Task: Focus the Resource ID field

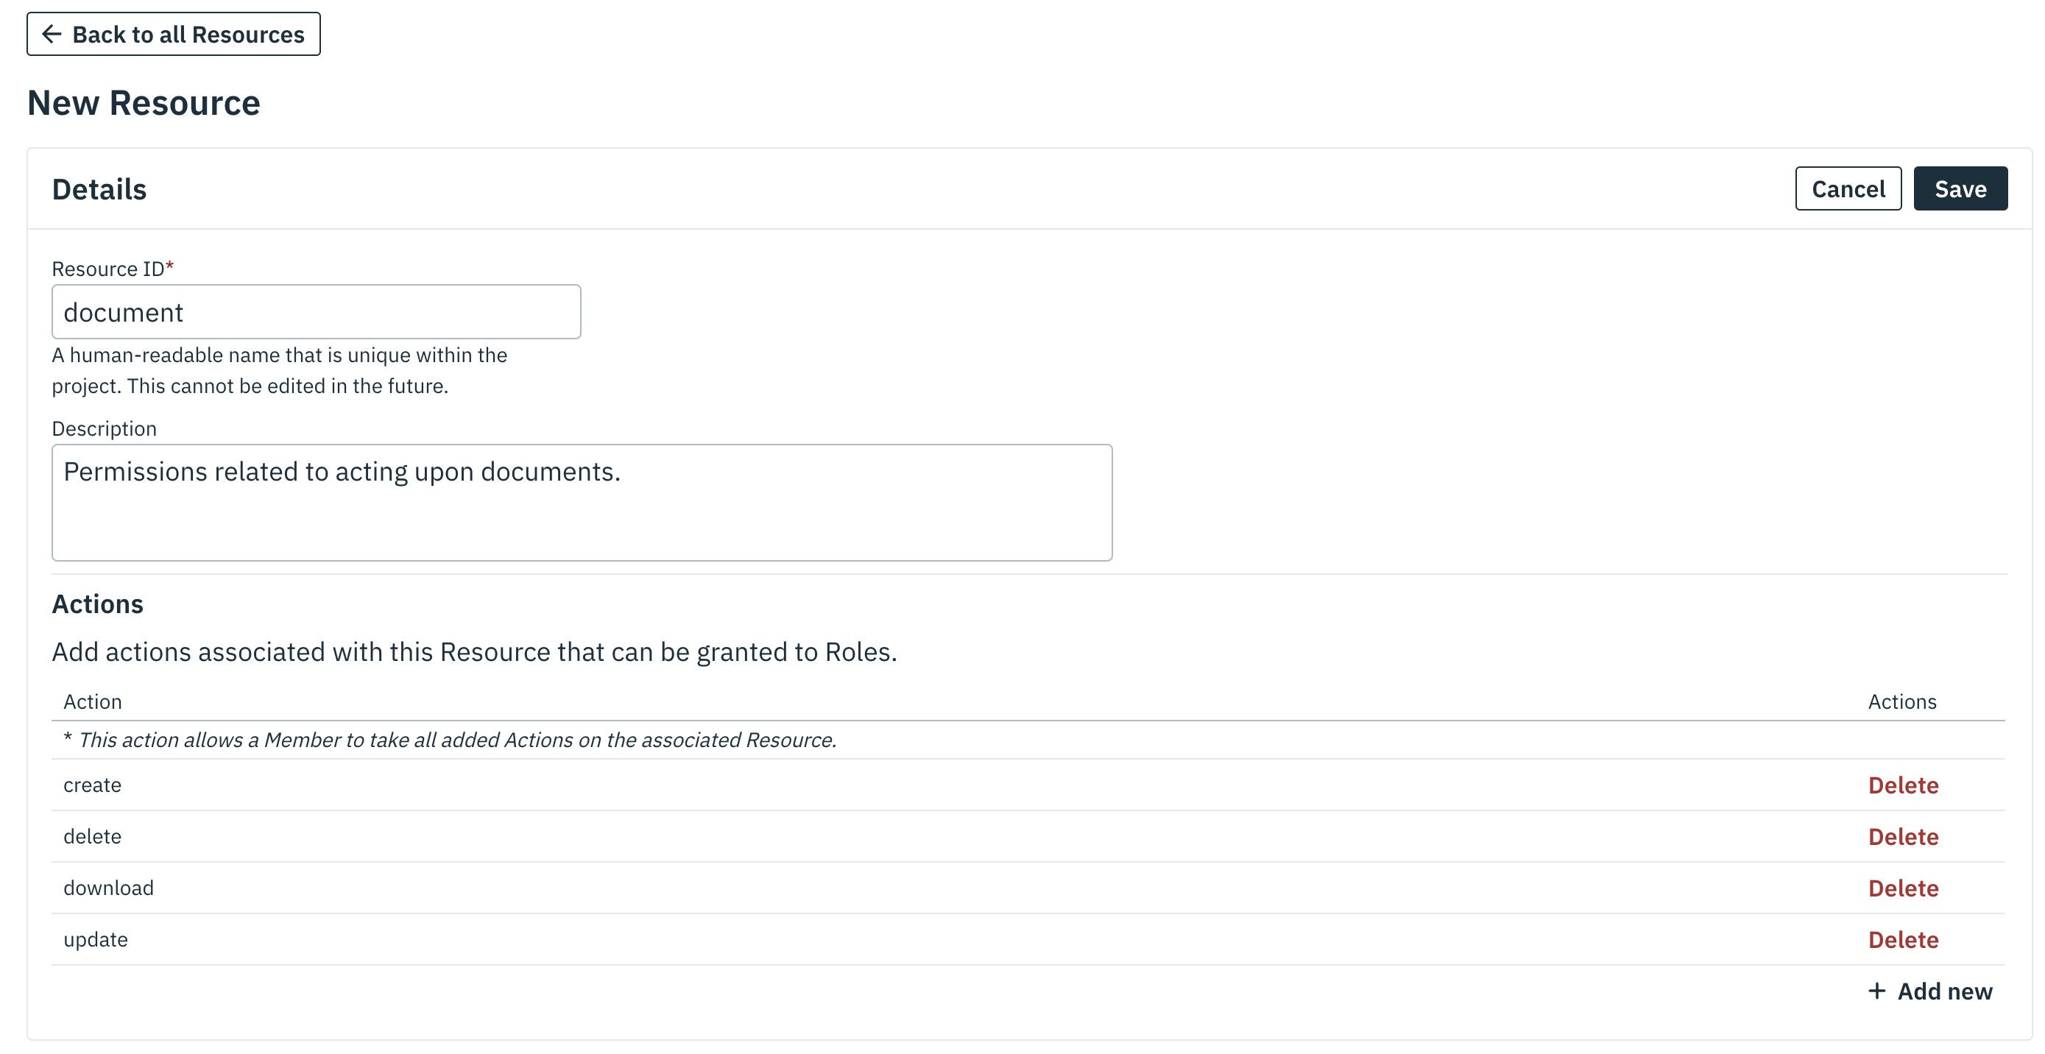Action: (316, 312)
